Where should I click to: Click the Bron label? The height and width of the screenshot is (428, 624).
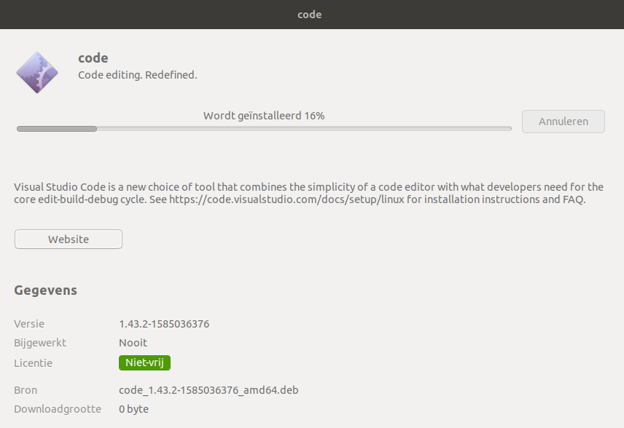[26, 390]
